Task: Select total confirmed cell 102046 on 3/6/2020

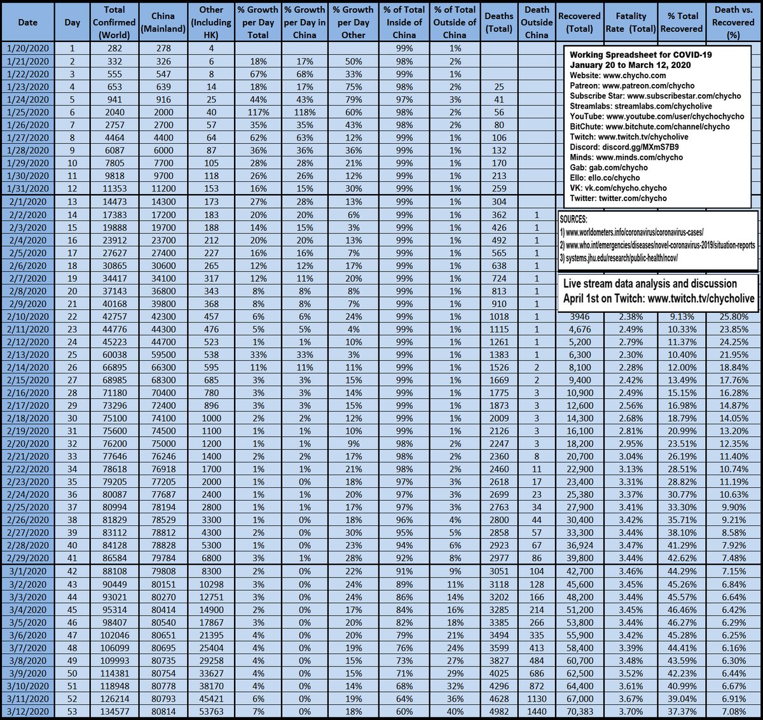Action: pyautogui.click(x=114, y=635)
